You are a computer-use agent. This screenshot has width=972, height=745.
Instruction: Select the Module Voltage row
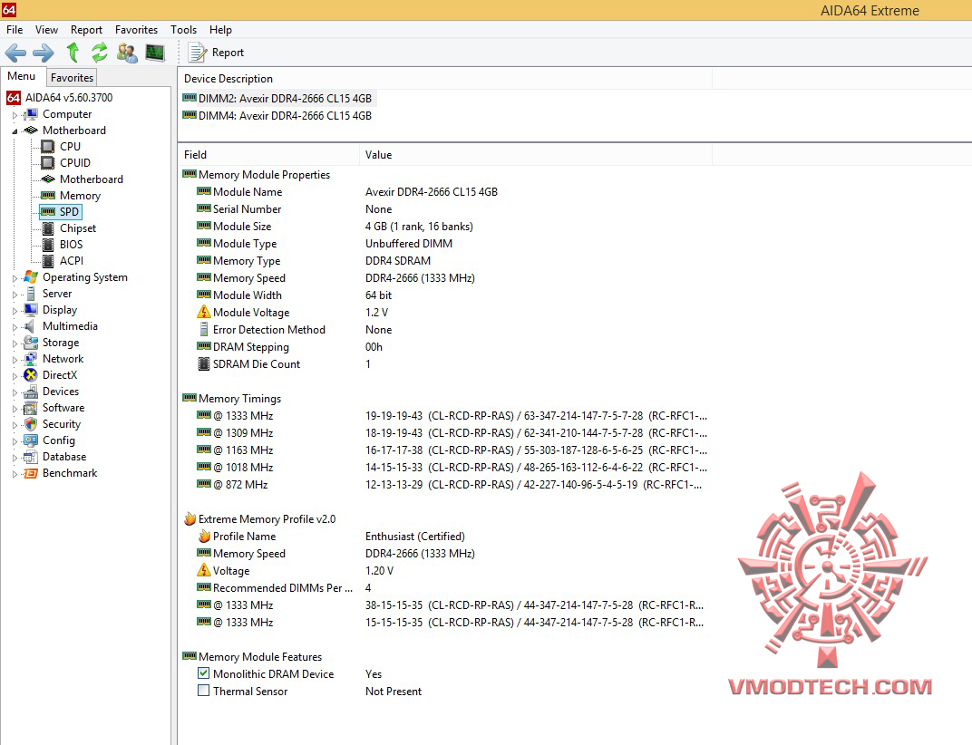tap(445, 313)
